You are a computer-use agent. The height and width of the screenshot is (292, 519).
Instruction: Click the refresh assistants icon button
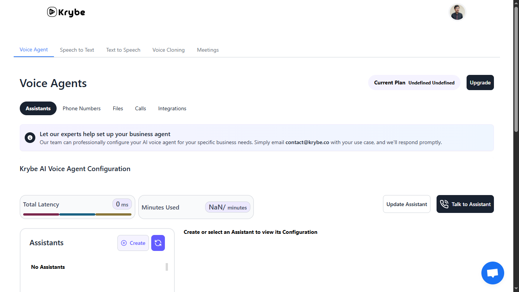[x=158, y=243]
